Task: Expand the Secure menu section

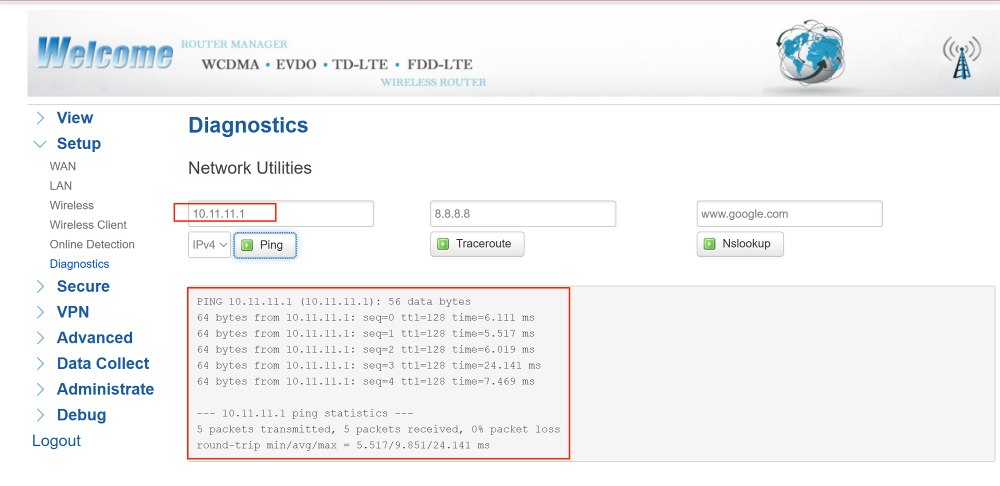Action: click(x=41, y=286)
